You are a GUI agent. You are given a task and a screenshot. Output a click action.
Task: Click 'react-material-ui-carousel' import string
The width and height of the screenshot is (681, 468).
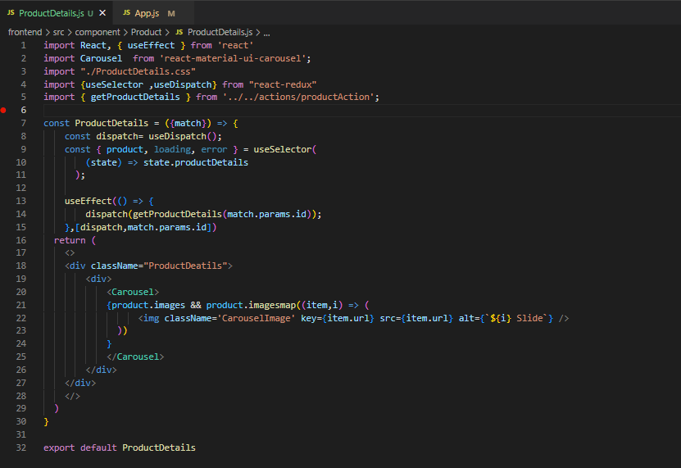(x=233, y=58)
